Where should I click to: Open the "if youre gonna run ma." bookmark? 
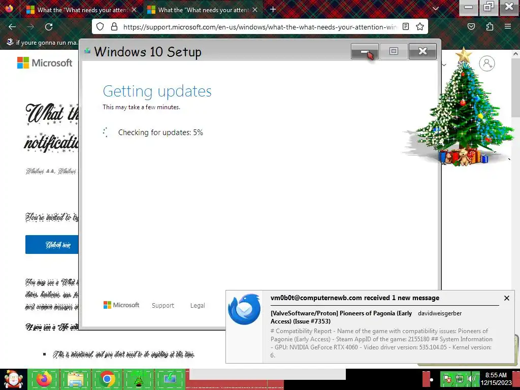42,43
